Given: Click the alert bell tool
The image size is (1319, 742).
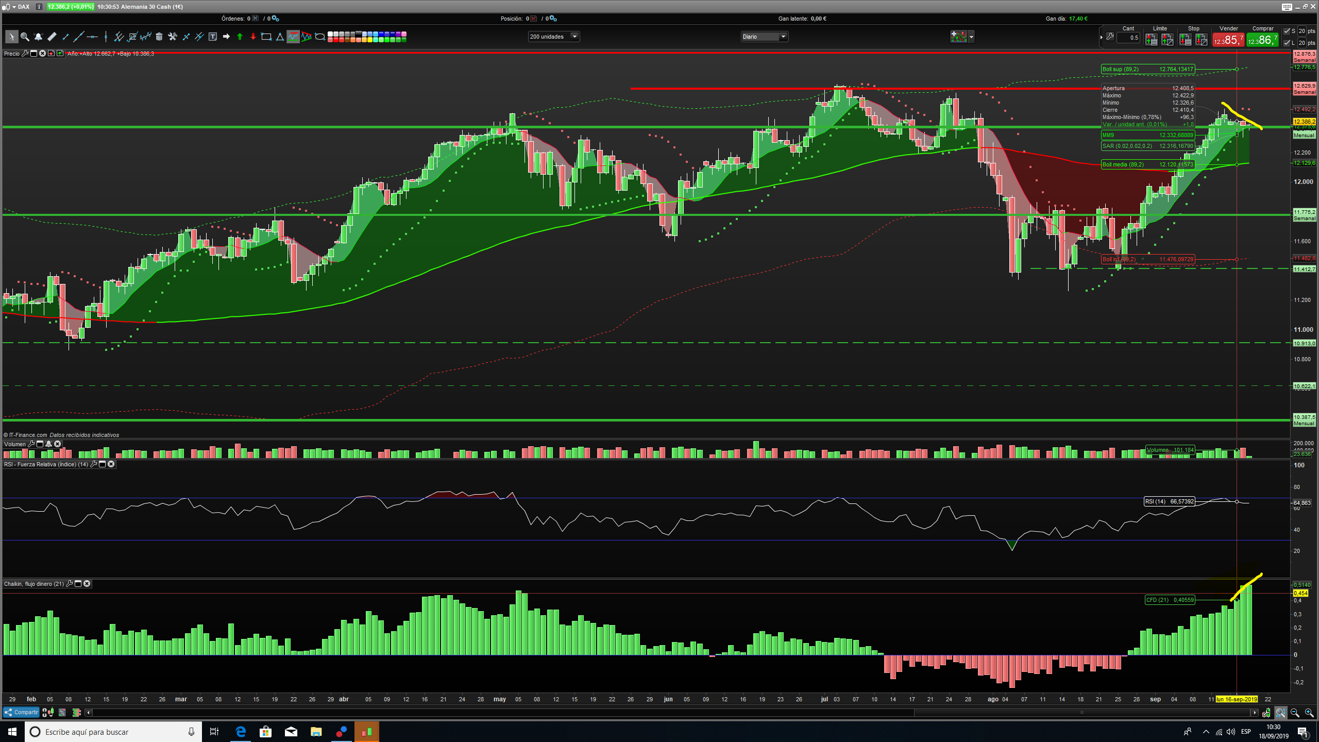Looking at the screenshot, I should [38, 37].
